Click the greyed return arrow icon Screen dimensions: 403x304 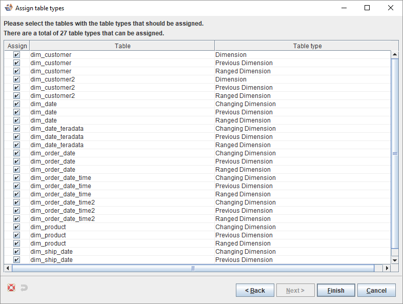[24, 288]
